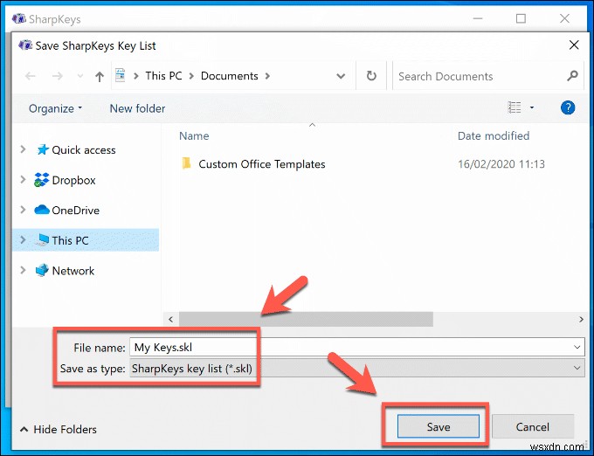This screenshot has width=594, height=456.
Task: Click the Custom Office Templates folder icon
Action: pyautogui.click(x=186, y=163)
